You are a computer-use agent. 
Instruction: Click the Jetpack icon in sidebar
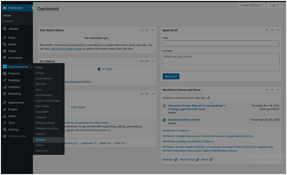(5, 28)
